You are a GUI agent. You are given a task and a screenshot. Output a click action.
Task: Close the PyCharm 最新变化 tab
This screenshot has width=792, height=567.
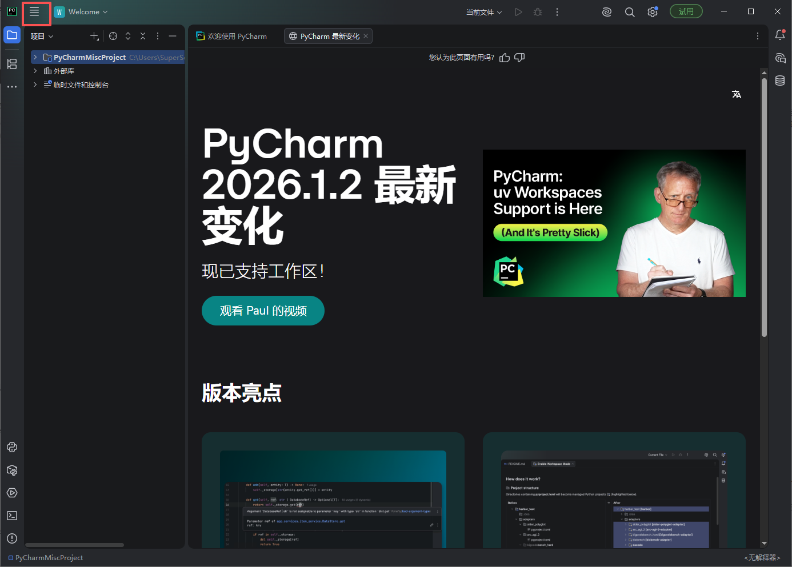point(366,36)
